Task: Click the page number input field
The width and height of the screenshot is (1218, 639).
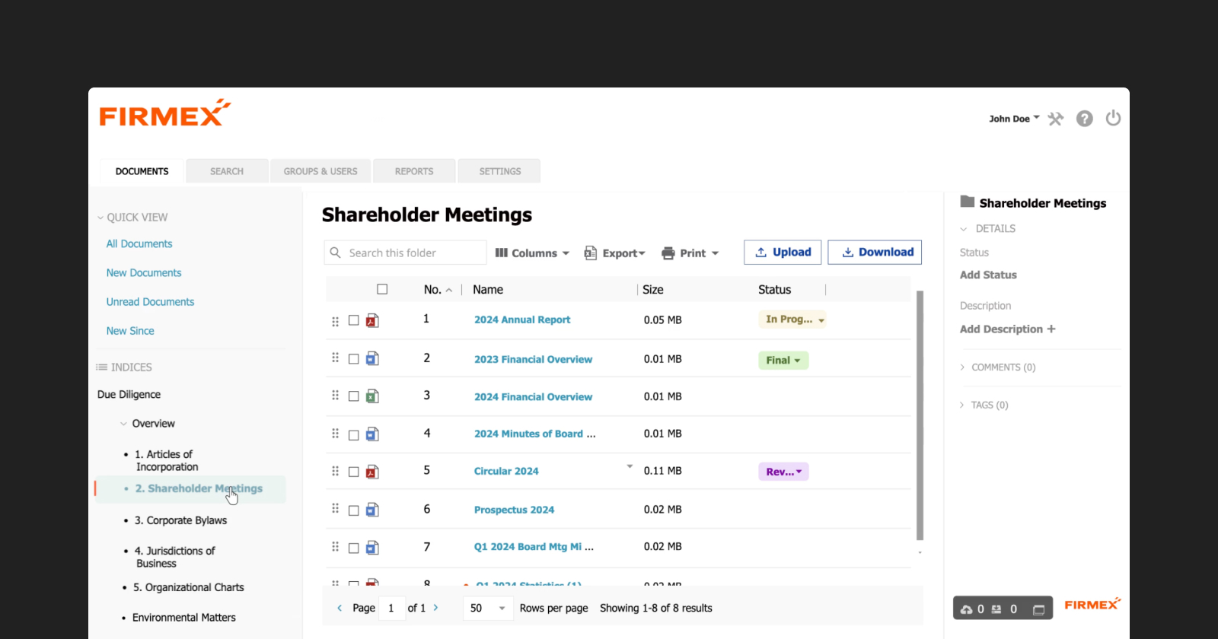Action: click(392, 608)
